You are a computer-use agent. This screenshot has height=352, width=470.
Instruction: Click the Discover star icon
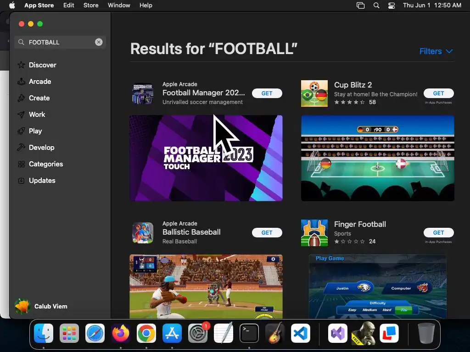click(x=21, y=65)
